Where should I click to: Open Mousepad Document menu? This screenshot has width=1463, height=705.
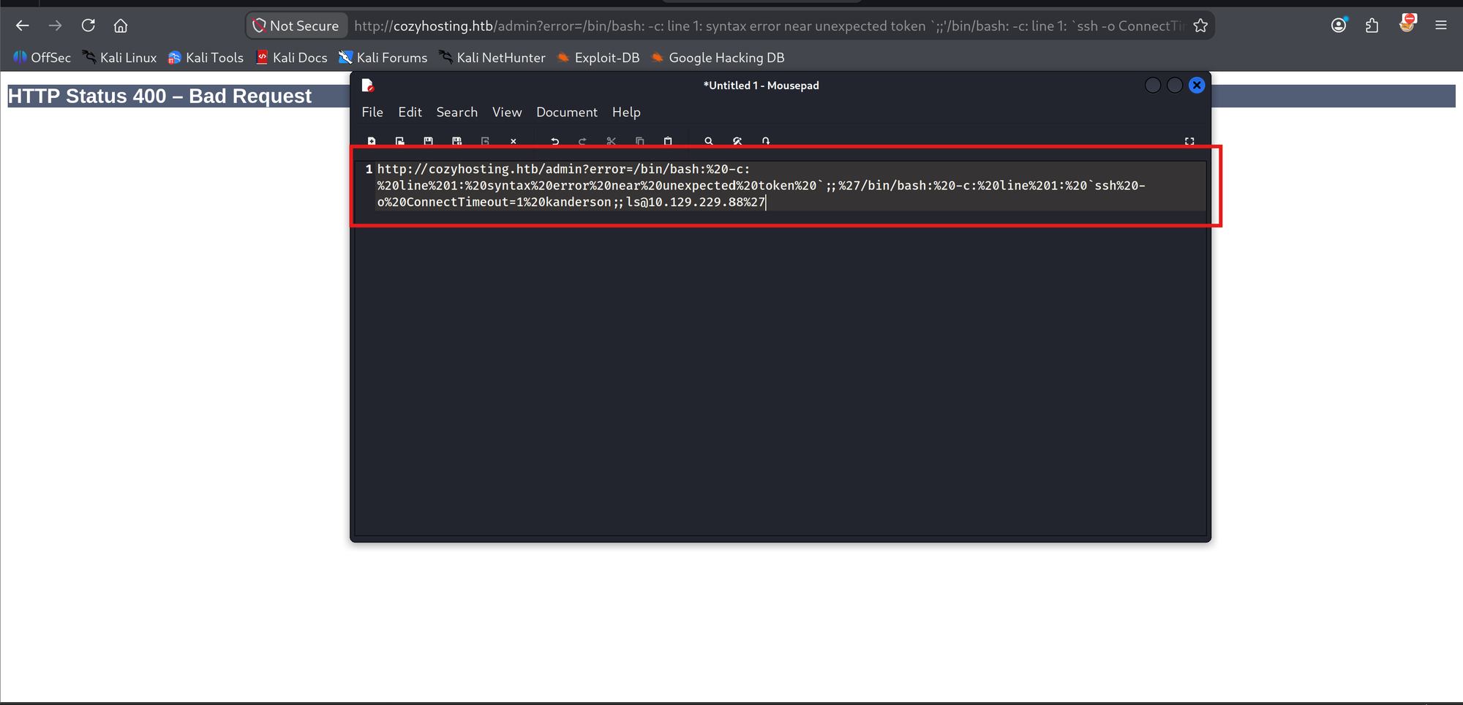pyautogui.click(x=567, y=112)
